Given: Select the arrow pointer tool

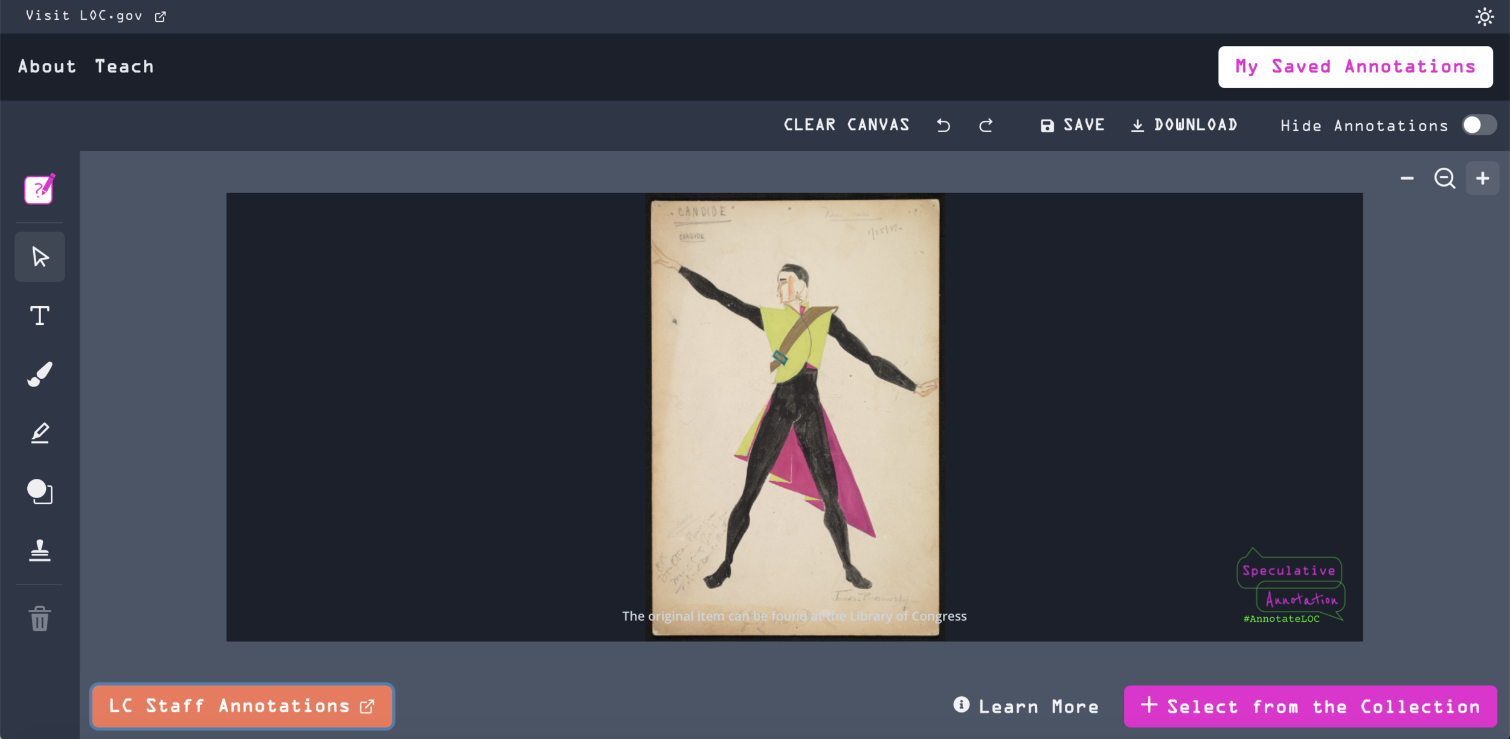Looking at the screenshot, I should 40,257.
